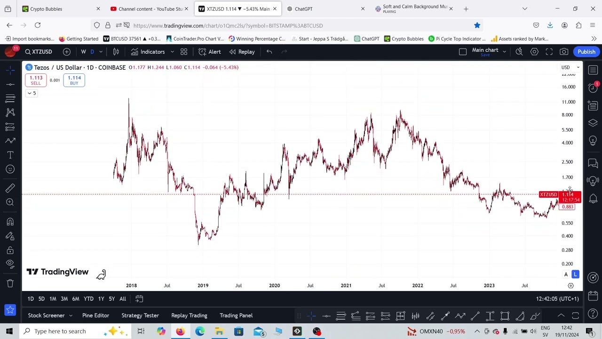Image resolution: width=602 pixels, height=339 pixels.
Task: Expand the favorite indicators dropdown arrow
Action: coord(172,52)
